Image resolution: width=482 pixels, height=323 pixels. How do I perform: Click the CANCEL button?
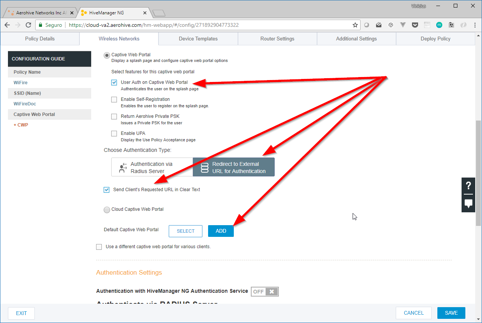click(414, 313)
